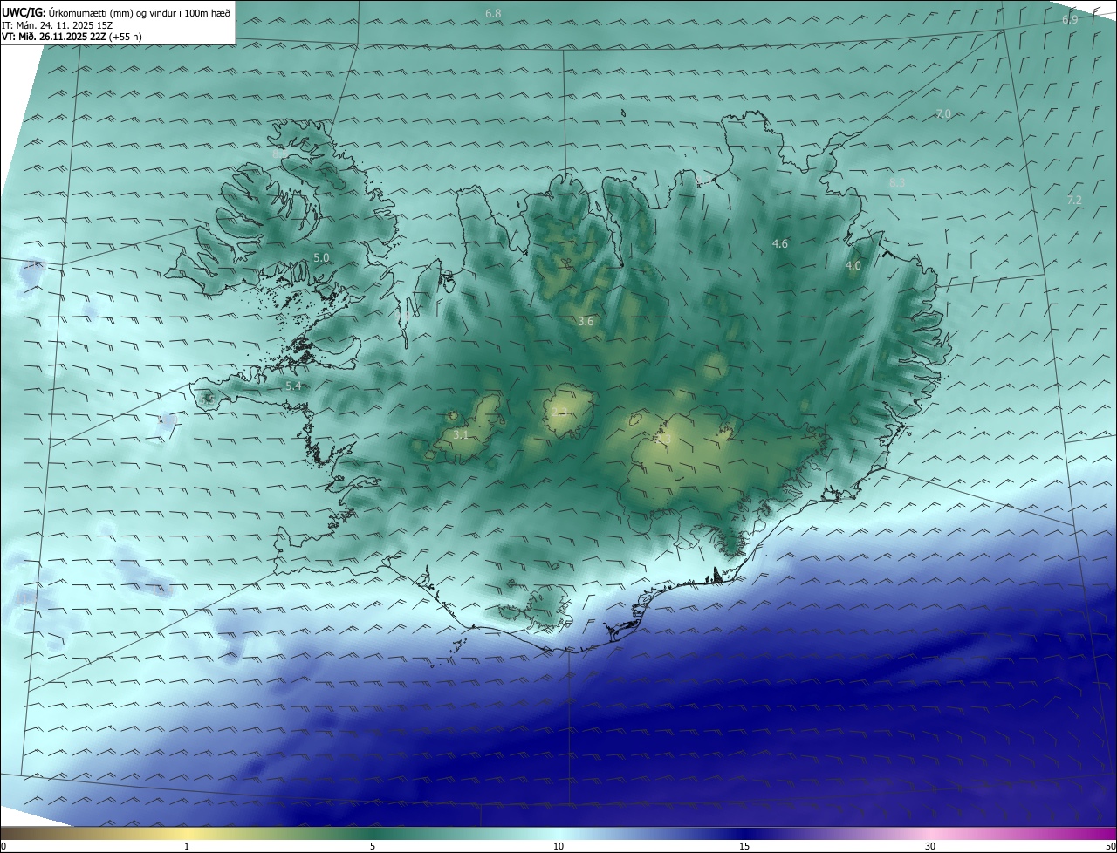Click the 50 tick on the color scale
Viewport: 1117px width, 853px height.
1110,846
